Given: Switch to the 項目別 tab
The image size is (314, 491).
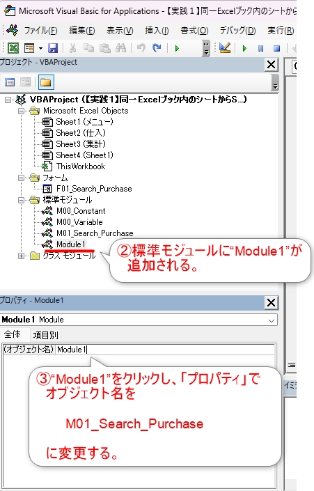Looking at the screenshot, I should (x=46, y=335).
